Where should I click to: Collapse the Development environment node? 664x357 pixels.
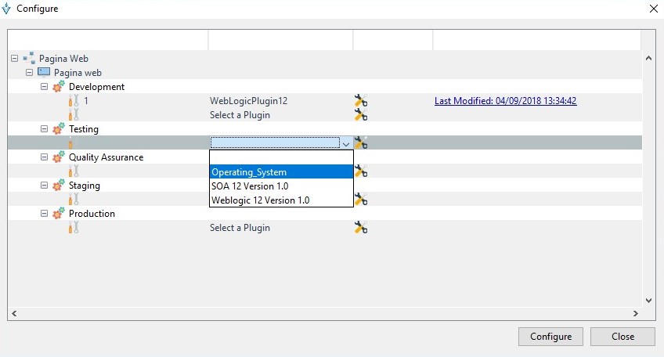click(x=45, y=87)
